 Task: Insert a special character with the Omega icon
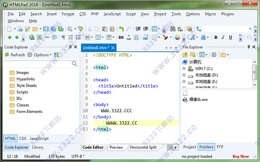(x=136, y=37)
